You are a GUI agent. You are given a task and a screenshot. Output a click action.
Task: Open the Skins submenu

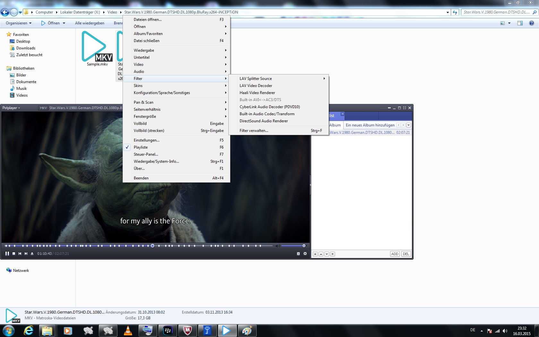click(176, 86)
